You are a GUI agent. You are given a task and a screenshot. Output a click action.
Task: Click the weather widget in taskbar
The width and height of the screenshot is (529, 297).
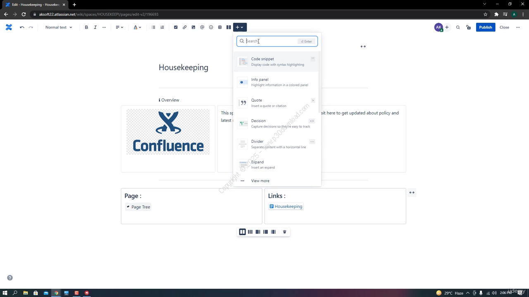point(450,293)
